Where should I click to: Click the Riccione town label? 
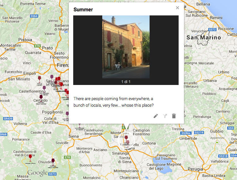pyautogui.click(x=226, y=29)
